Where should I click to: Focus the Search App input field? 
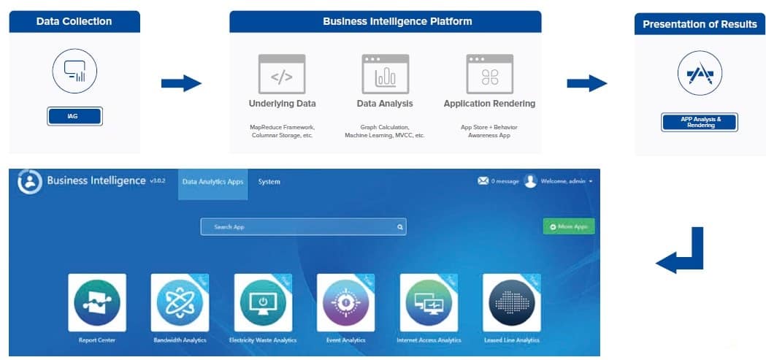click(299, 227)
